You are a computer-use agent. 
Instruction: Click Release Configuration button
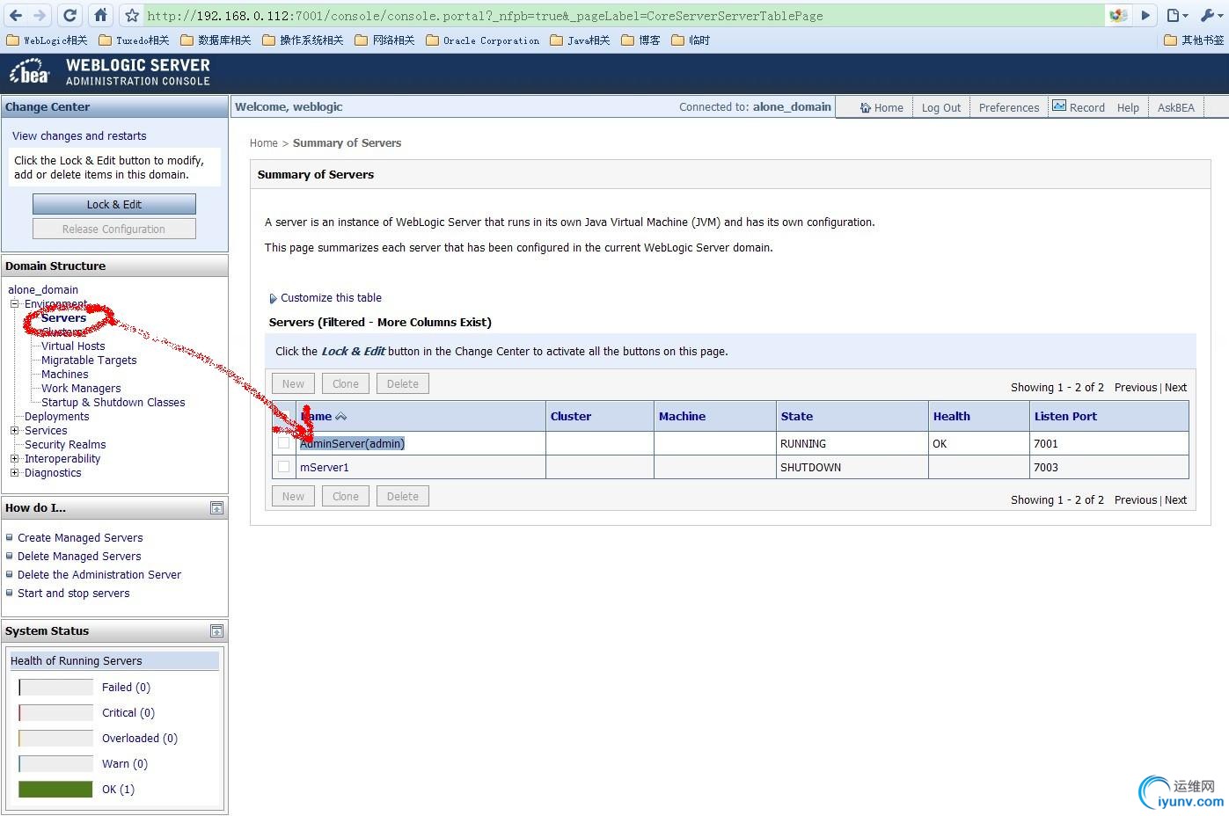114,229
